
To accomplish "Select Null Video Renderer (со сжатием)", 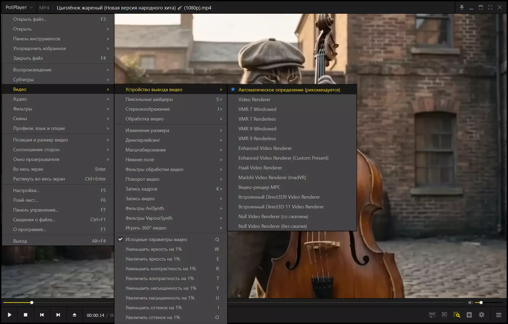I will [292, 217].
